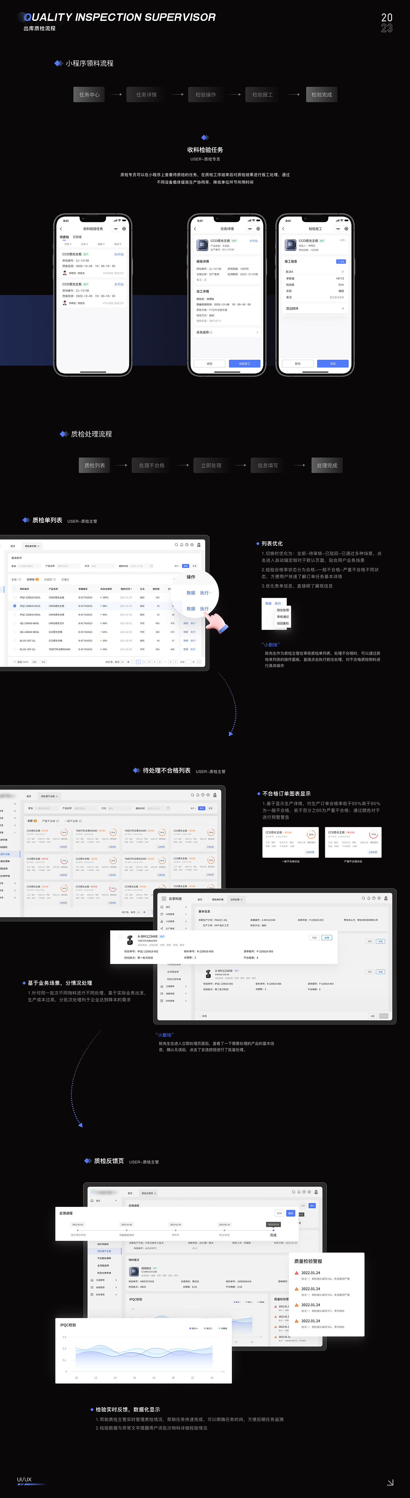Click bell notification icon in 质检单列表 header
This screenshot has height=1498, width=410.
(182, 545)
